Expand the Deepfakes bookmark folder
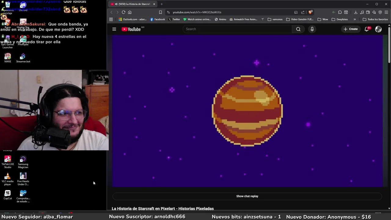 coord(340,19)
